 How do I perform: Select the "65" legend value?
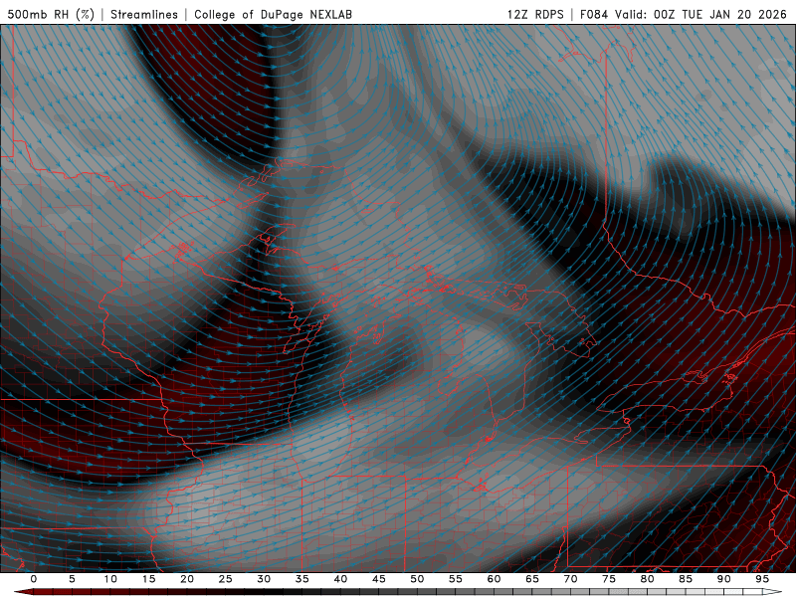tap(532, 579)
